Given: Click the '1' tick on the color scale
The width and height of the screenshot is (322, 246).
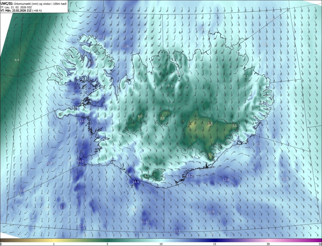Looking at the screenshot, I should coord(54,244).
